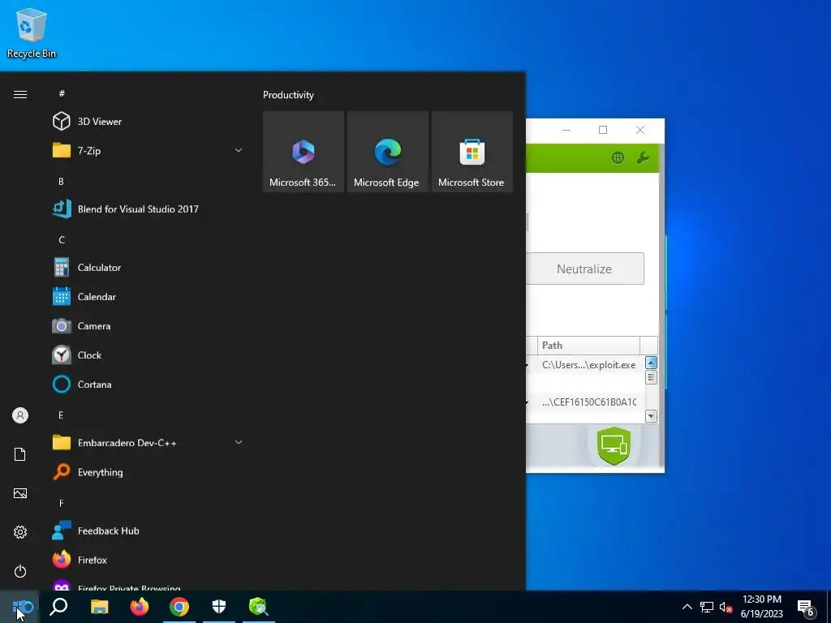This screenshot has height=623, width=831.
Task: Open the Embarcadero Dev-C++ folder entry
Action: [149, 442]
